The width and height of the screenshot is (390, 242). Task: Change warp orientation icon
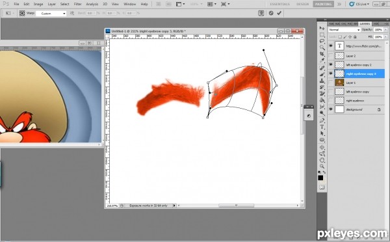point(72,13)
